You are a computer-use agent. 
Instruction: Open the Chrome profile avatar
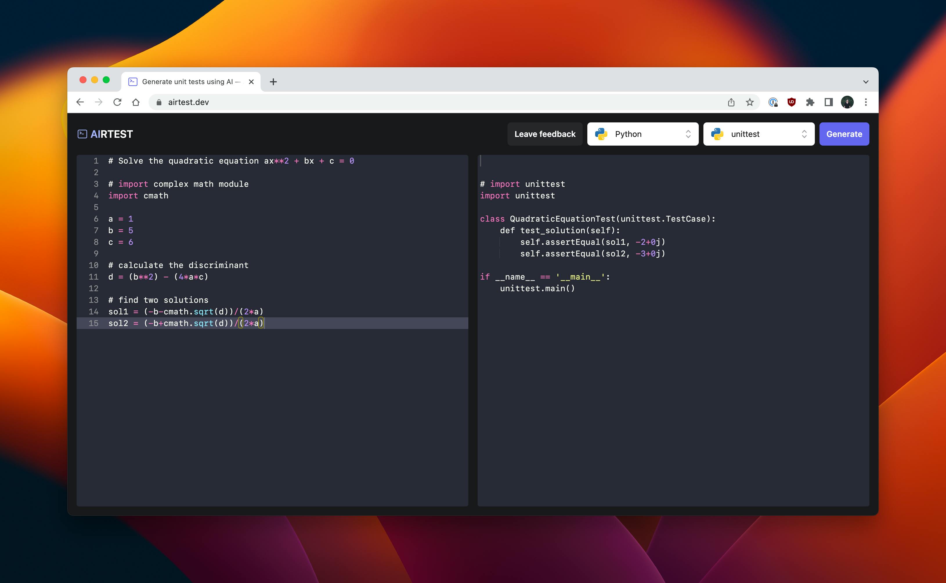(847, 102)
